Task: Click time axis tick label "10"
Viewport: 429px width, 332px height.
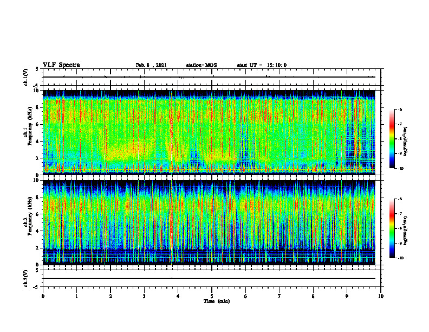Action: pyautogui.click(x=381, y=296)
